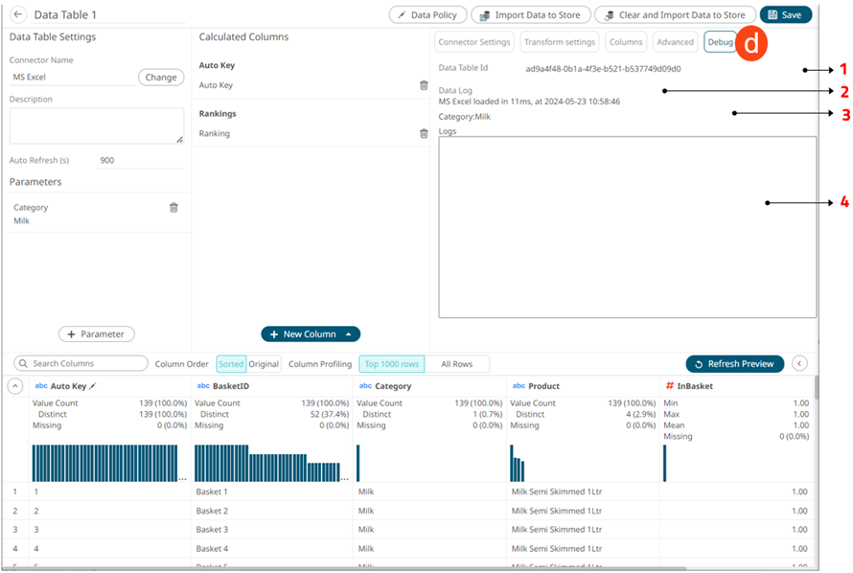Switch to the Connector Settings tab
Image resolution: width=853 pixels, height=573 pixels.
[x=473, y=42]
